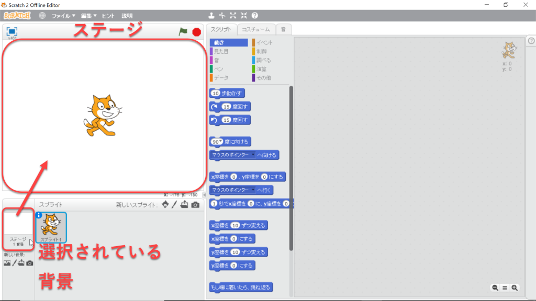Screen dimensions: 536x301
Task: Toggle full-screen presentation mode for the stage
Action: pos(12,32)
